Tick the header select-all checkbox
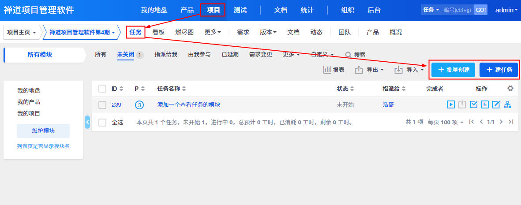The width and height of the screenshot is (521, 205). point(102,89)
